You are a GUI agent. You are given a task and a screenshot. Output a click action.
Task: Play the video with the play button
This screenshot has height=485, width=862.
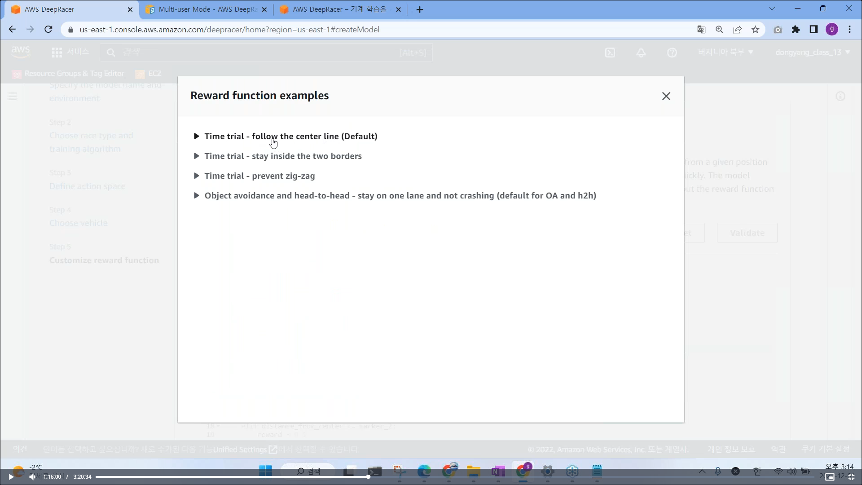click(11, 477)
